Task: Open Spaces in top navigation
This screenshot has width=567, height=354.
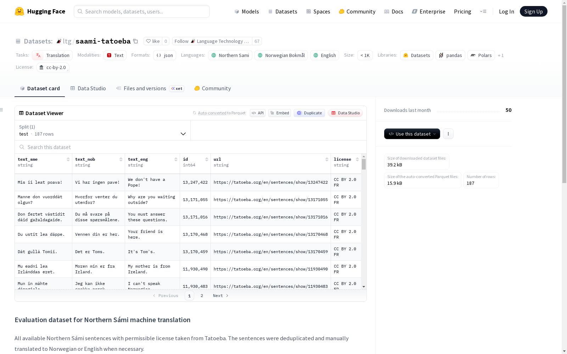Action: click(x=318, y=11)
